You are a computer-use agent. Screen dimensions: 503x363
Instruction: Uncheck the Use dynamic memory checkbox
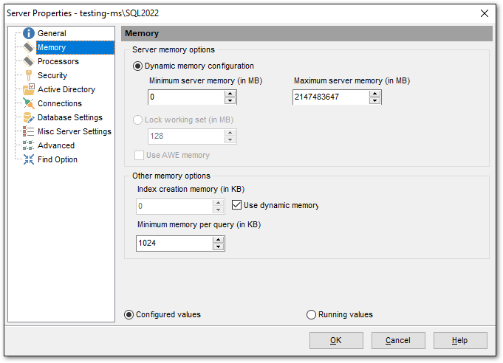[238, 205]
